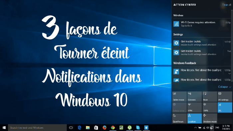Open Skype from the taskbar

(x=138, y=128)
